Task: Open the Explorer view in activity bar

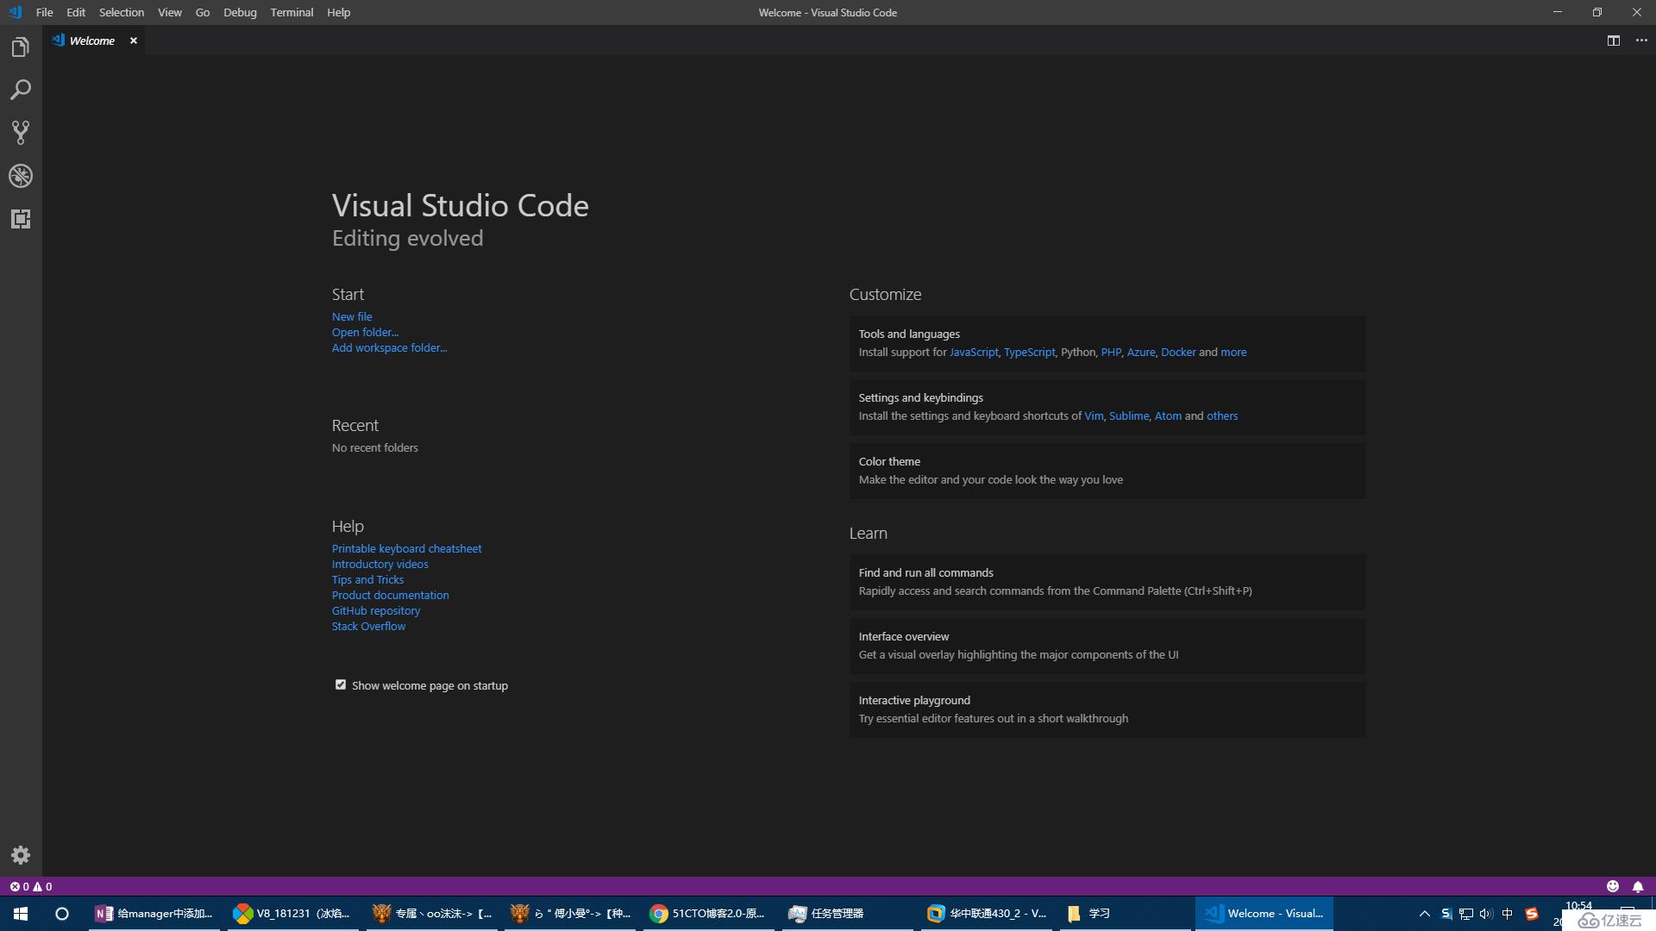Action: pos(21,47)
